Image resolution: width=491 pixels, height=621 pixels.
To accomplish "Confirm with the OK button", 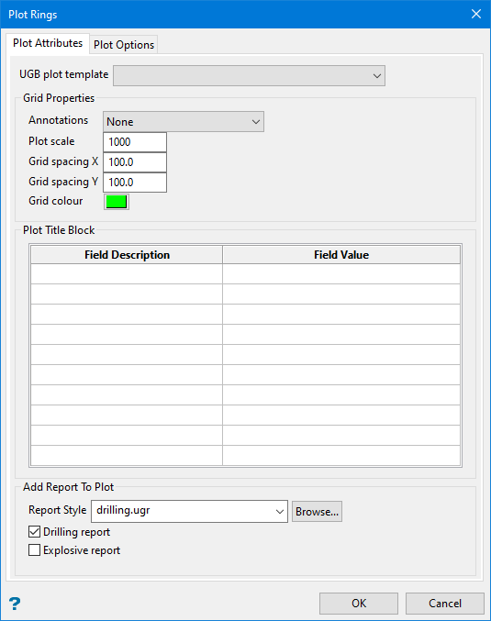I will pyautogui.click(x=359, y=604).
